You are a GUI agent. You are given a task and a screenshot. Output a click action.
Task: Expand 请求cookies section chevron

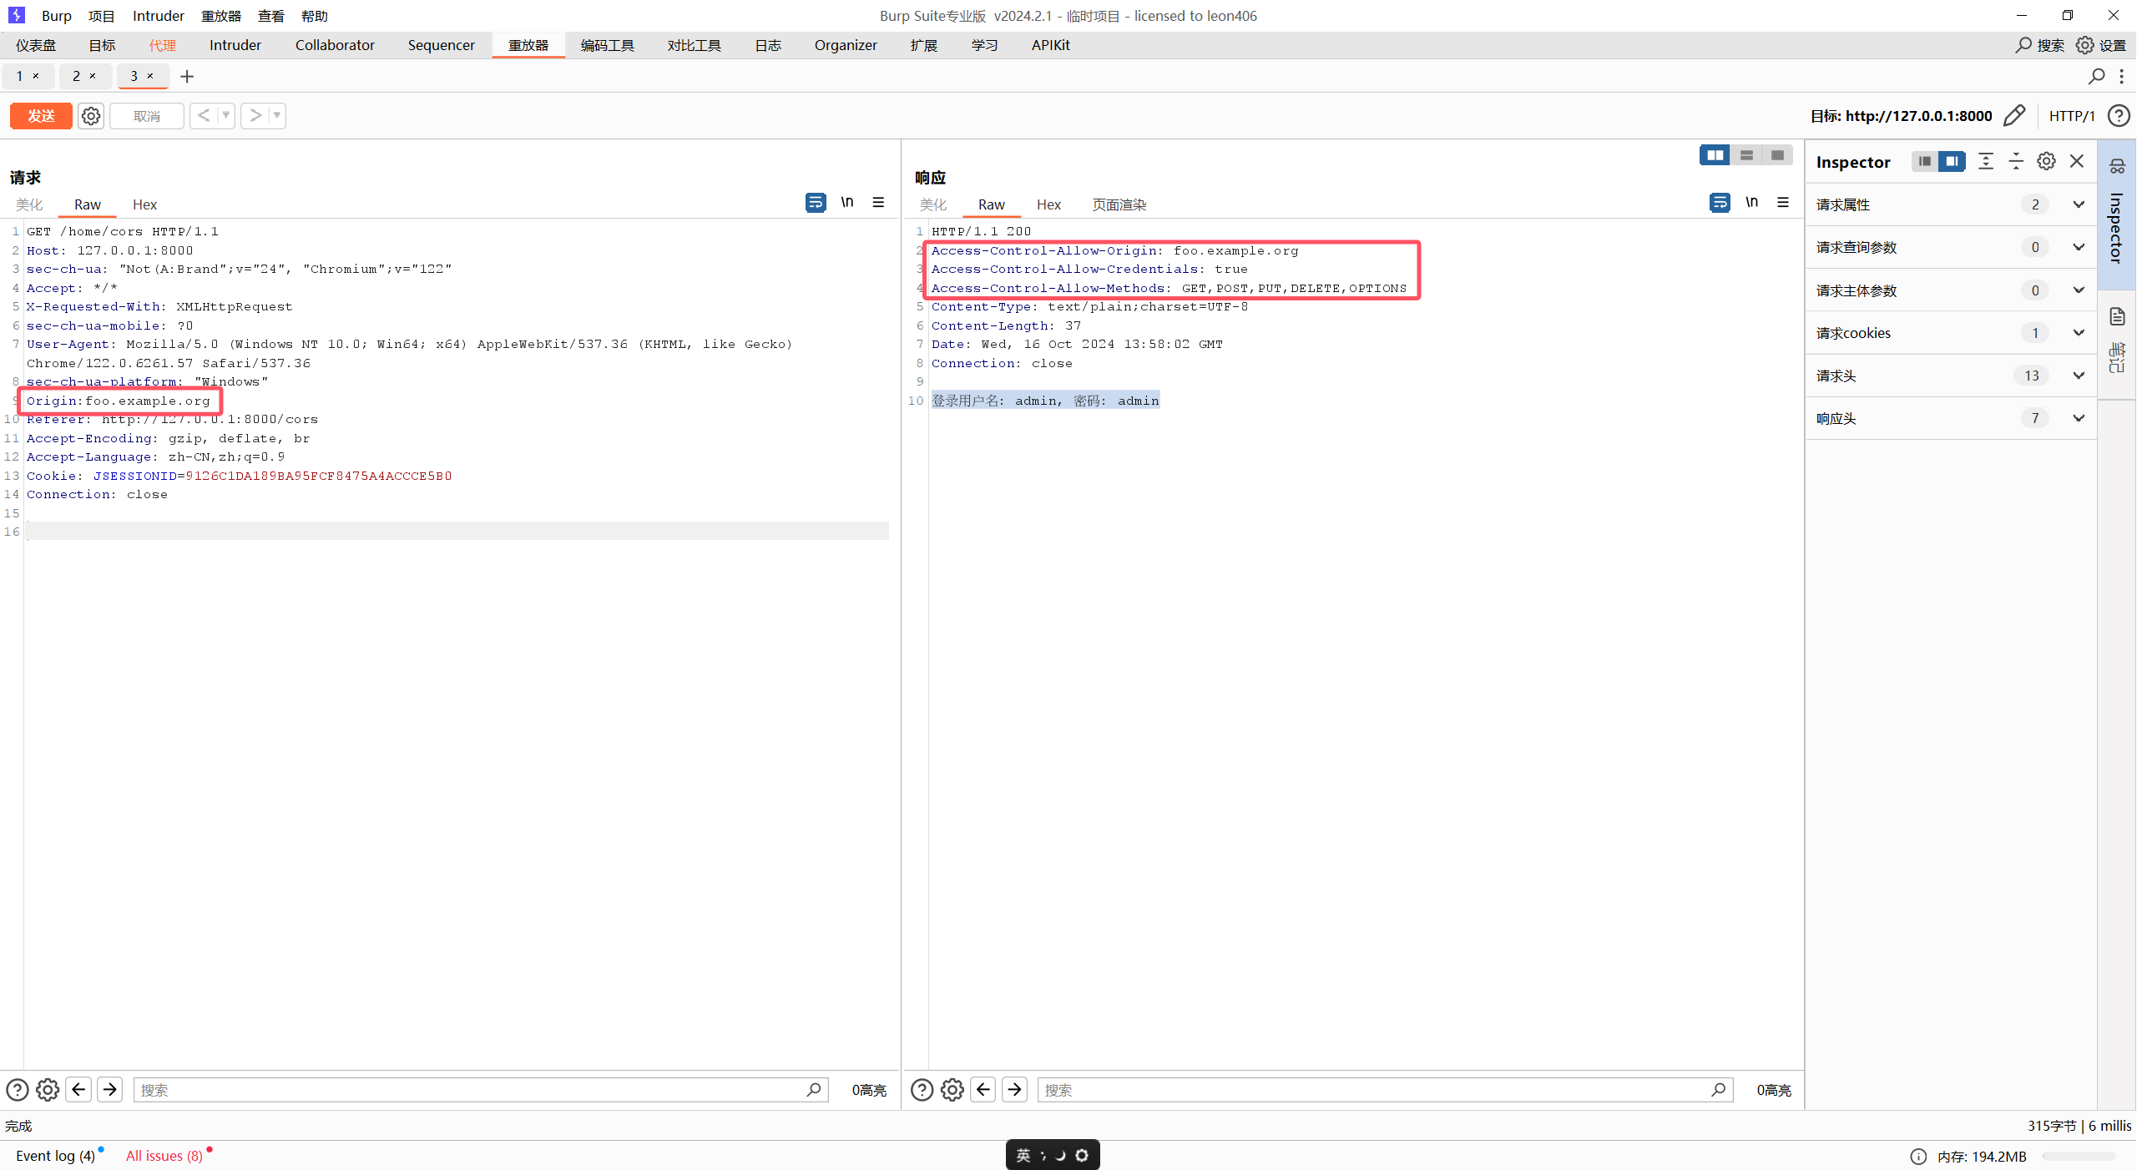point(2079,333)
